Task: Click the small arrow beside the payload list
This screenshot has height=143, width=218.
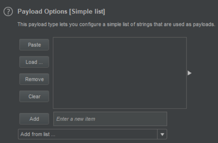Action: (x=189, y=73)
